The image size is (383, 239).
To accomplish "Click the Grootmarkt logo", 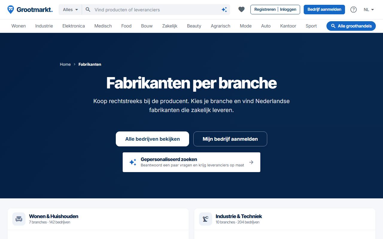I will click(x=30, y=10).
